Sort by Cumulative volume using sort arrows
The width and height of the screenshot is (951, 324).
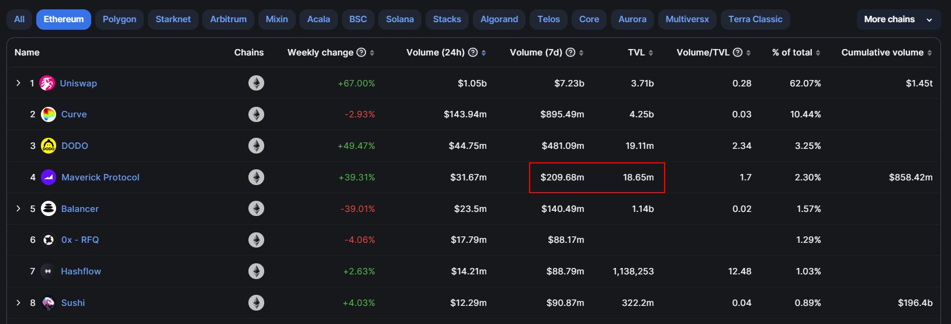pos(930,53)
